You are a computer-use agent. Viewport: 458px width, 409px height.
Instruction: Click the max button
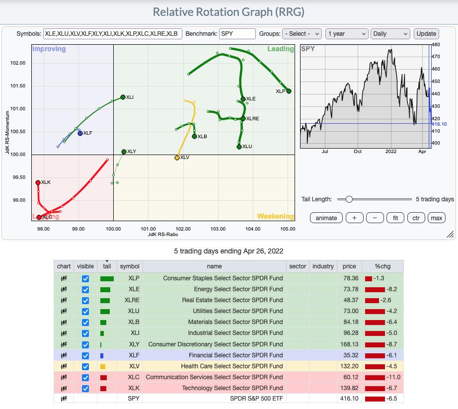click(436, 218)
